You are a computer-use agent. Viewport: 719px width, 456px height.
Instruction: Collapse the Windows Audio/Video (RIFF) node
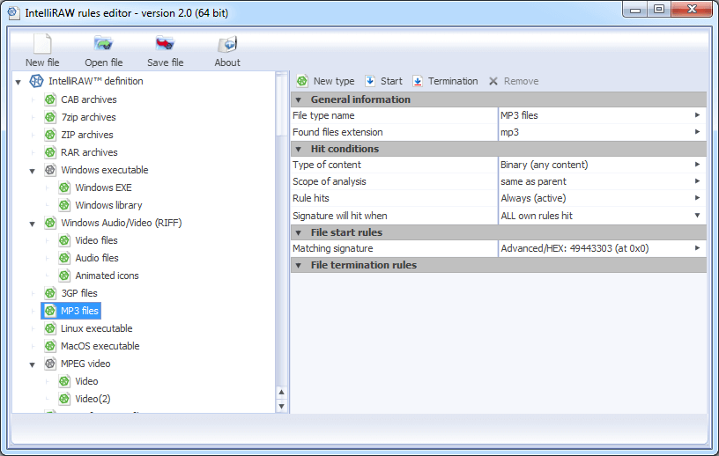pyautogui.click(x=32, y=224)
